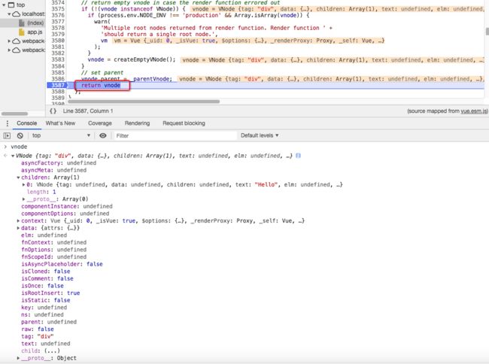Click the 'isRootInsert: true' property
Image resolution: width=489 pixels, height=364 pixels.
[x=50, y=293]
